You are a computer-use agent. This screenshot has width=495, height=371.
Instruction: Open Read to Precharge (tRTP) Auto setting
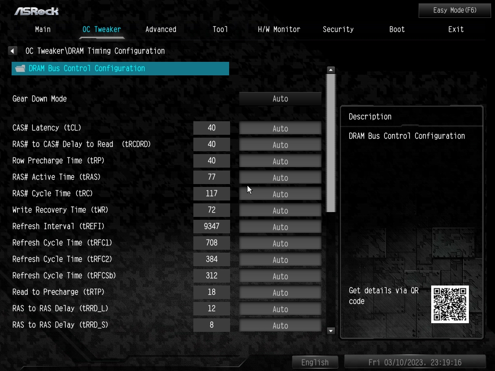pos(280,292)
